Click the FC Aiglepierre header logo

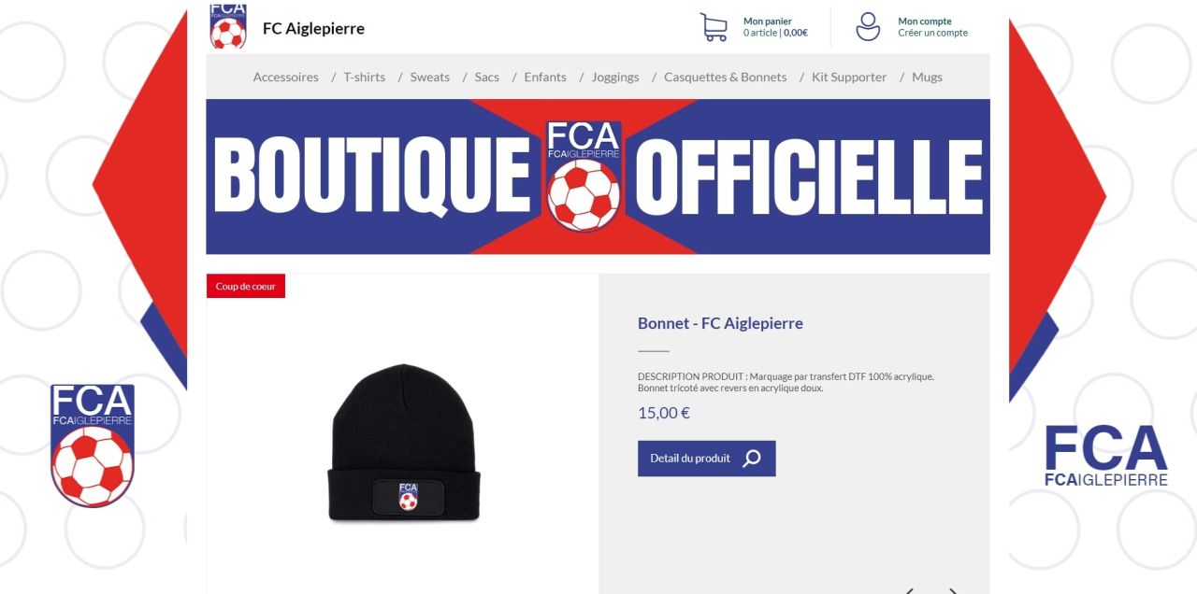tap(228, 26)
